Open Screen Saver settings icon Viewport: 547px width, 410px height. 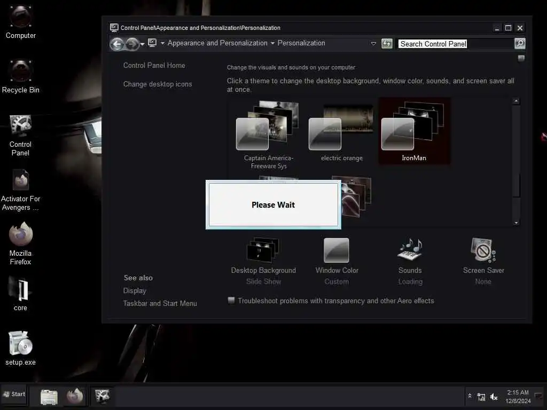[x=483, y=250]
